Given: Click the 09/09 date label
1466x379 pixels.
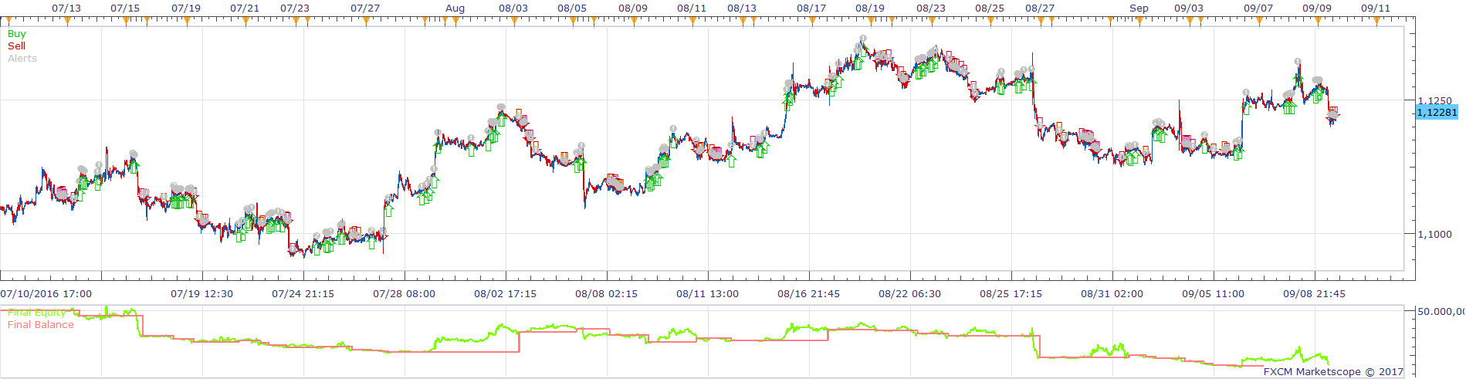Looking at the screenshot, I should click(1317, 8).
